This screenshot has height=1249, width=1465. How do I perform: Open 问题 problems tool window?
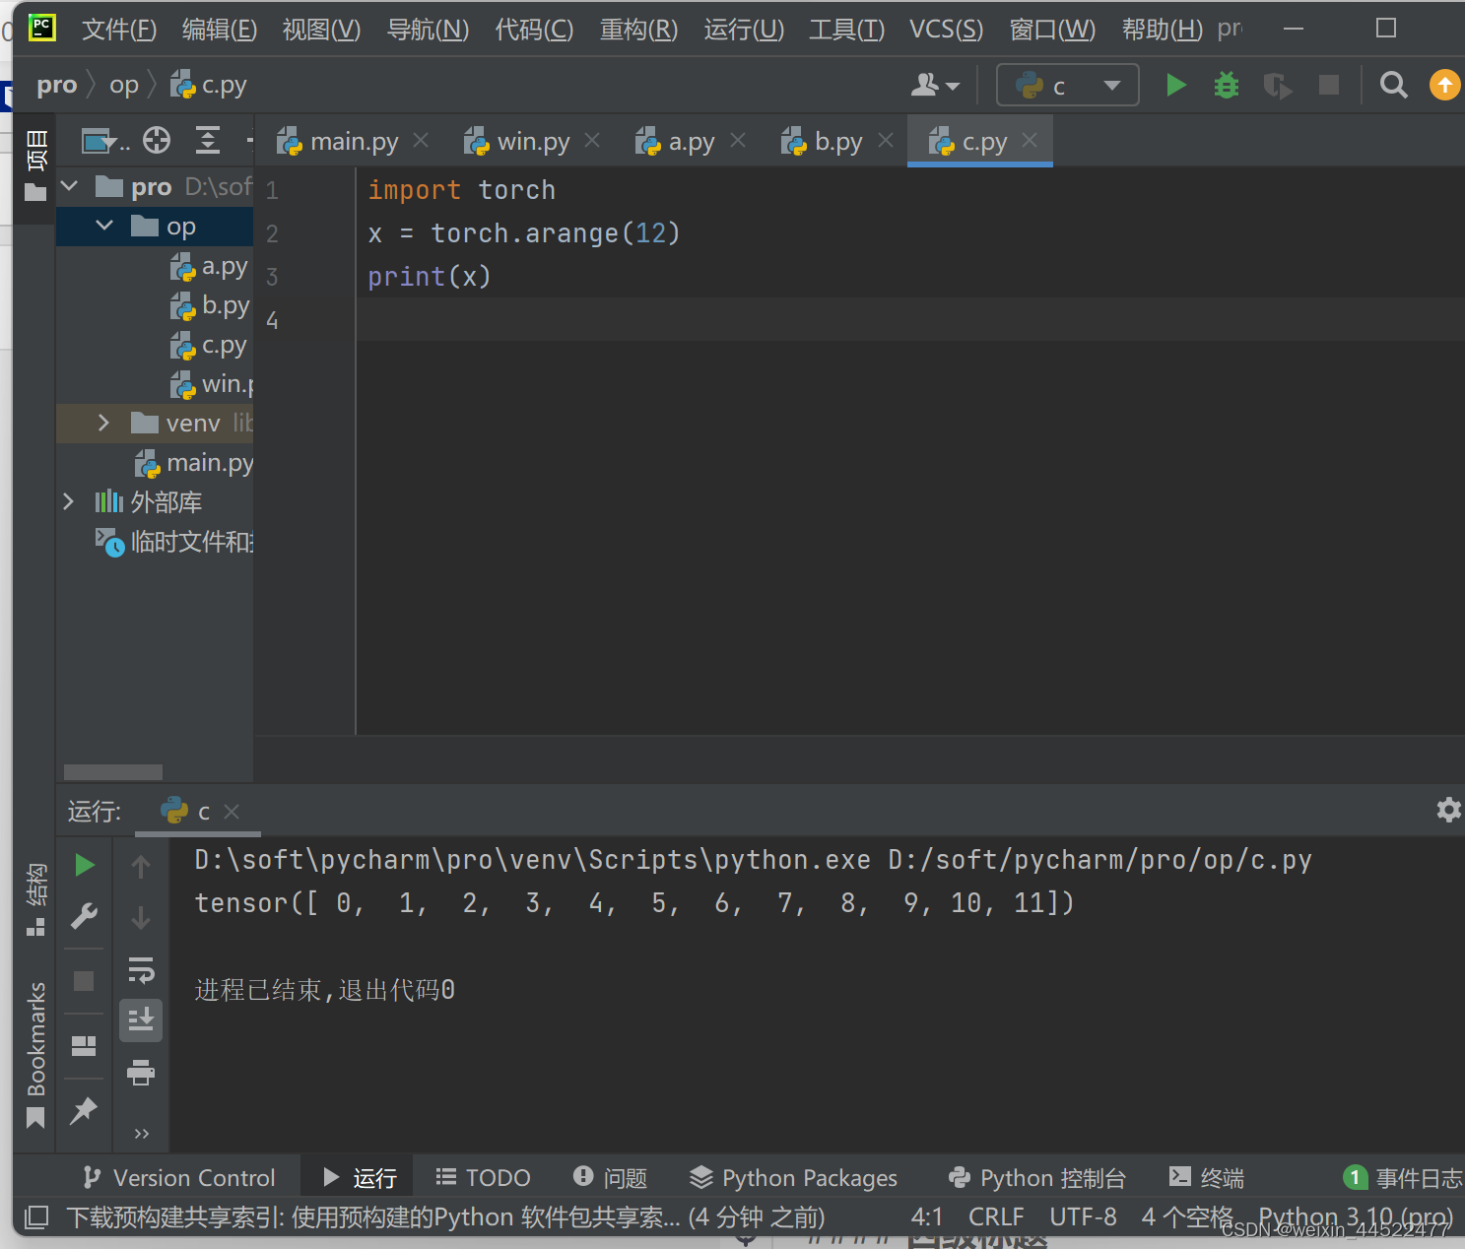click(x=610, y=1177)
